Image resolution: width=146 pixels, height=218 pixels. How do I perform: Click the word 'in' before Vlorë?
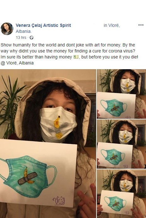click(105, 26)
